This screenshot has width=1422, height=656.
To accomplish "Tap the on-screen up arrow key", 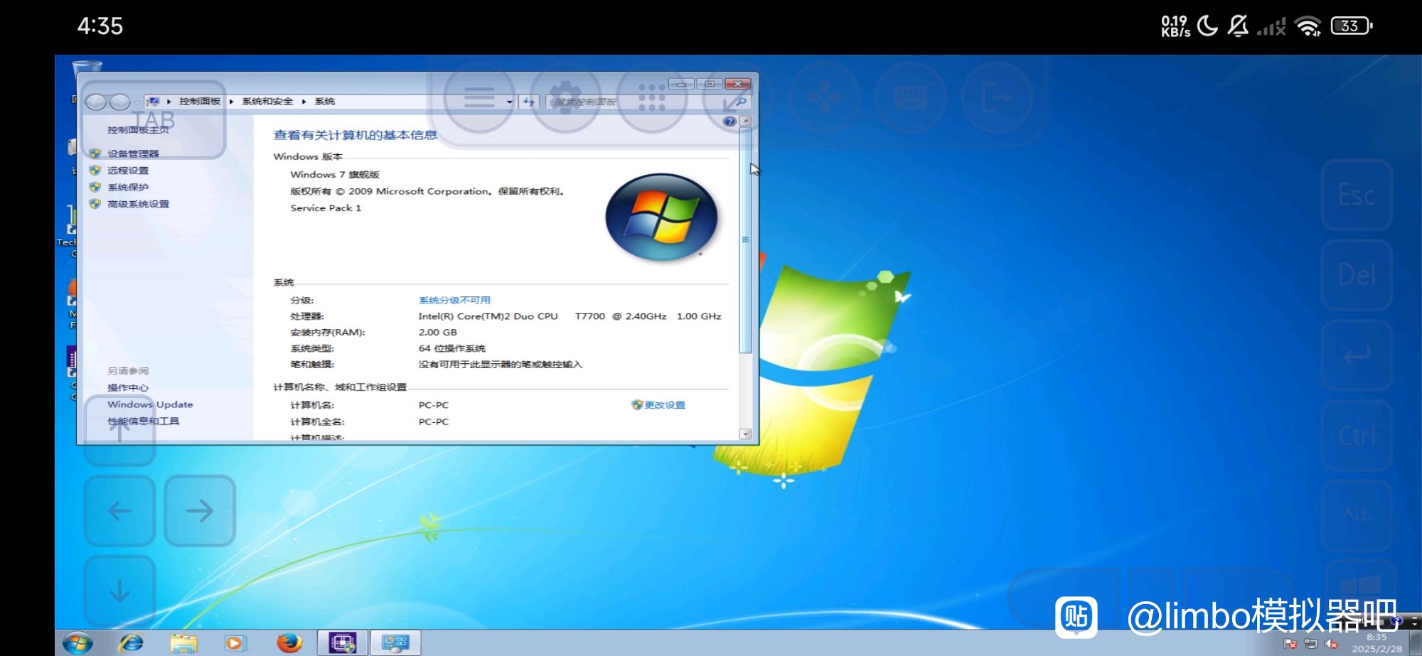I will coord(119,431).
